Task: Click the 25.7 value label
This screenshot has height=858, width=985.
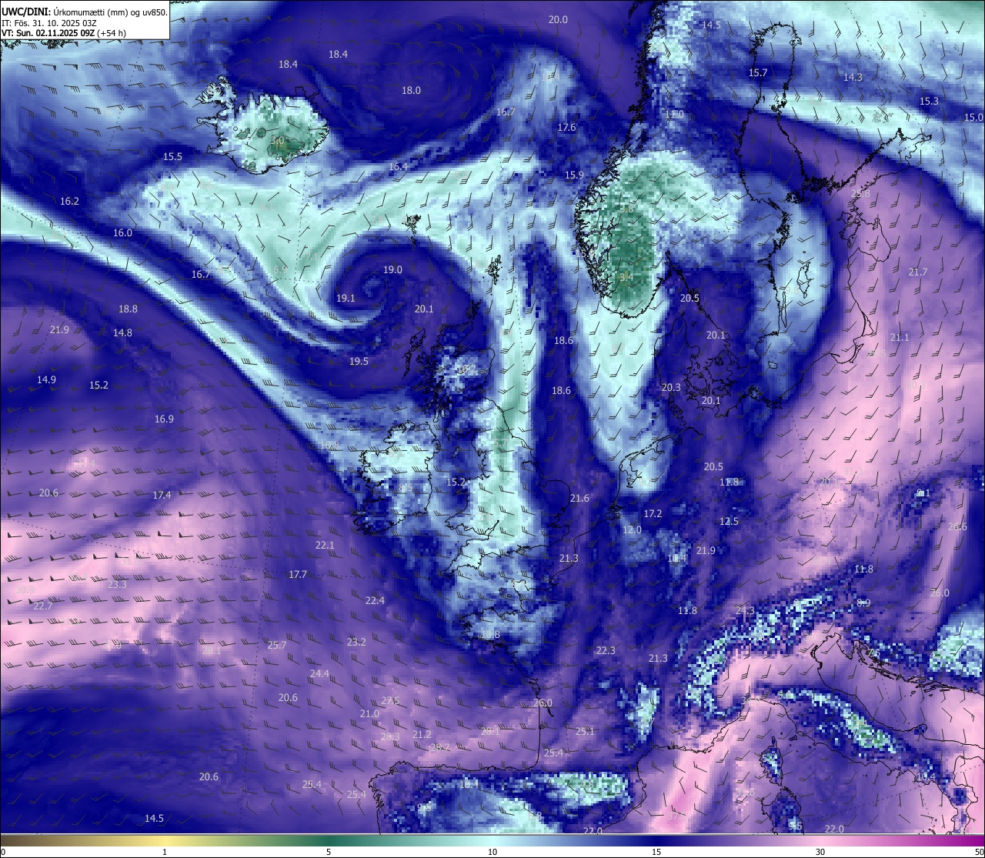Action: pos(276,645)
